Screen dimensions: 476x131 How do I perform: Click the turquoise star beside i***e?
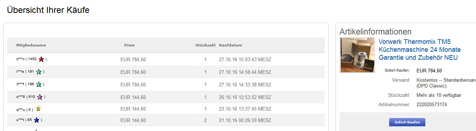tap(39, 72)
